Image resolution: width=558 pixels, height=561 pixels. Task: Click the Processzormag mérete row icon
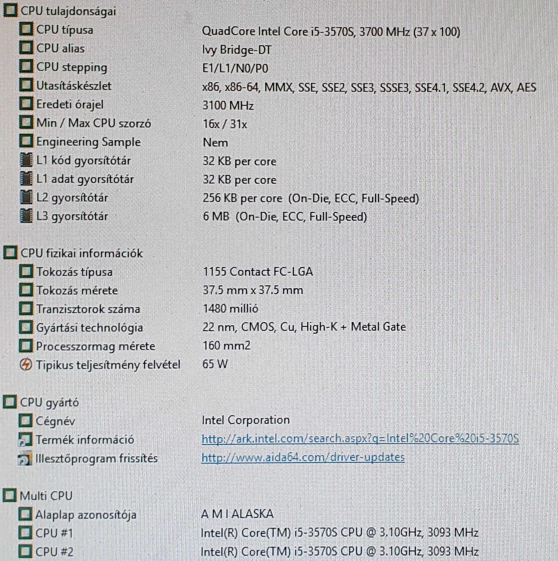coord(26,346)
